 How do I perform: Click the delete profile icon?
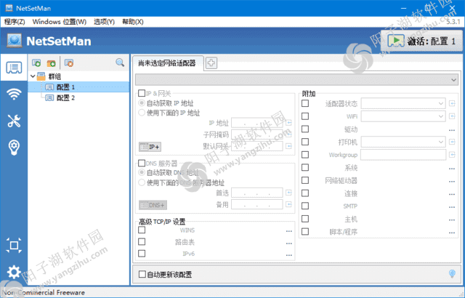pyautogui.click(x=69, y=63)
